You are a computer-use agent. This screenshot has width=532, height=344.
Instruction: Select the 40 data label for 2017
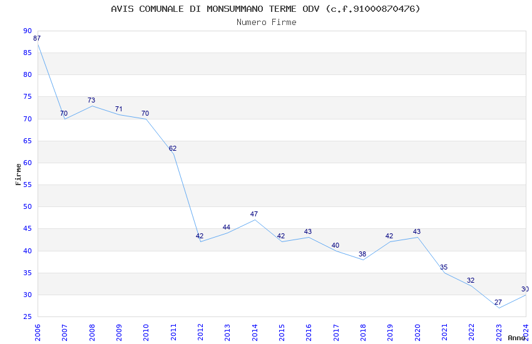pos(335,245)
